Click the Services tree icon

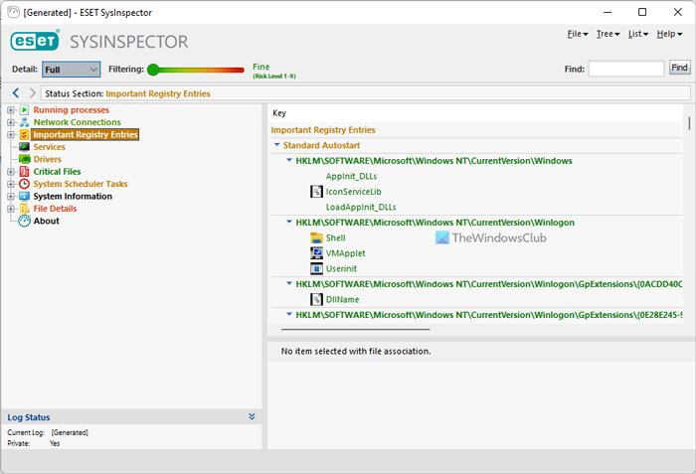pyautogui.click(x=25, y=147)
